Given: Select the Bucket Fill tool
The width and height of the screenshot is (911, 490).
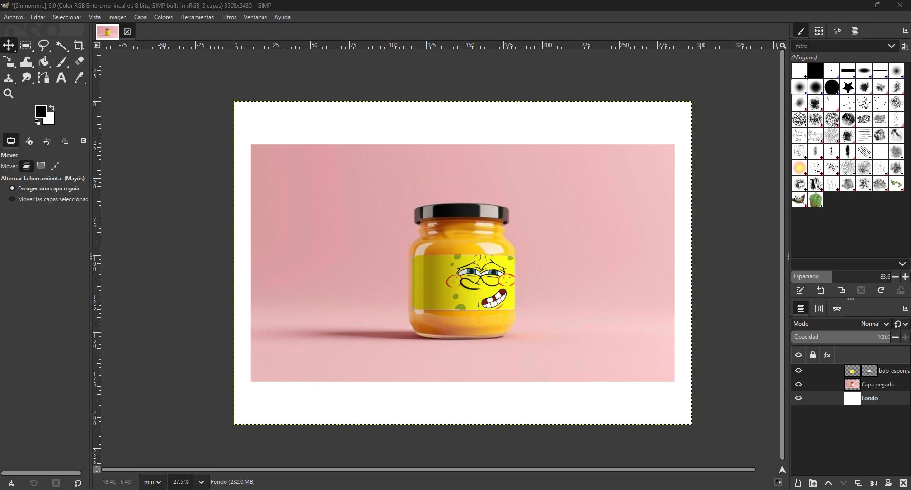Looking at the screenshot, I should click(x=44, y=61).
